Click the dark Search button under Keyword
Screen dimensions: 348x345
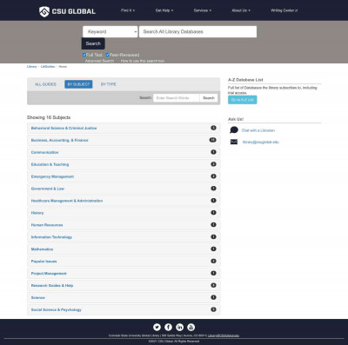[x=93, y=43]
